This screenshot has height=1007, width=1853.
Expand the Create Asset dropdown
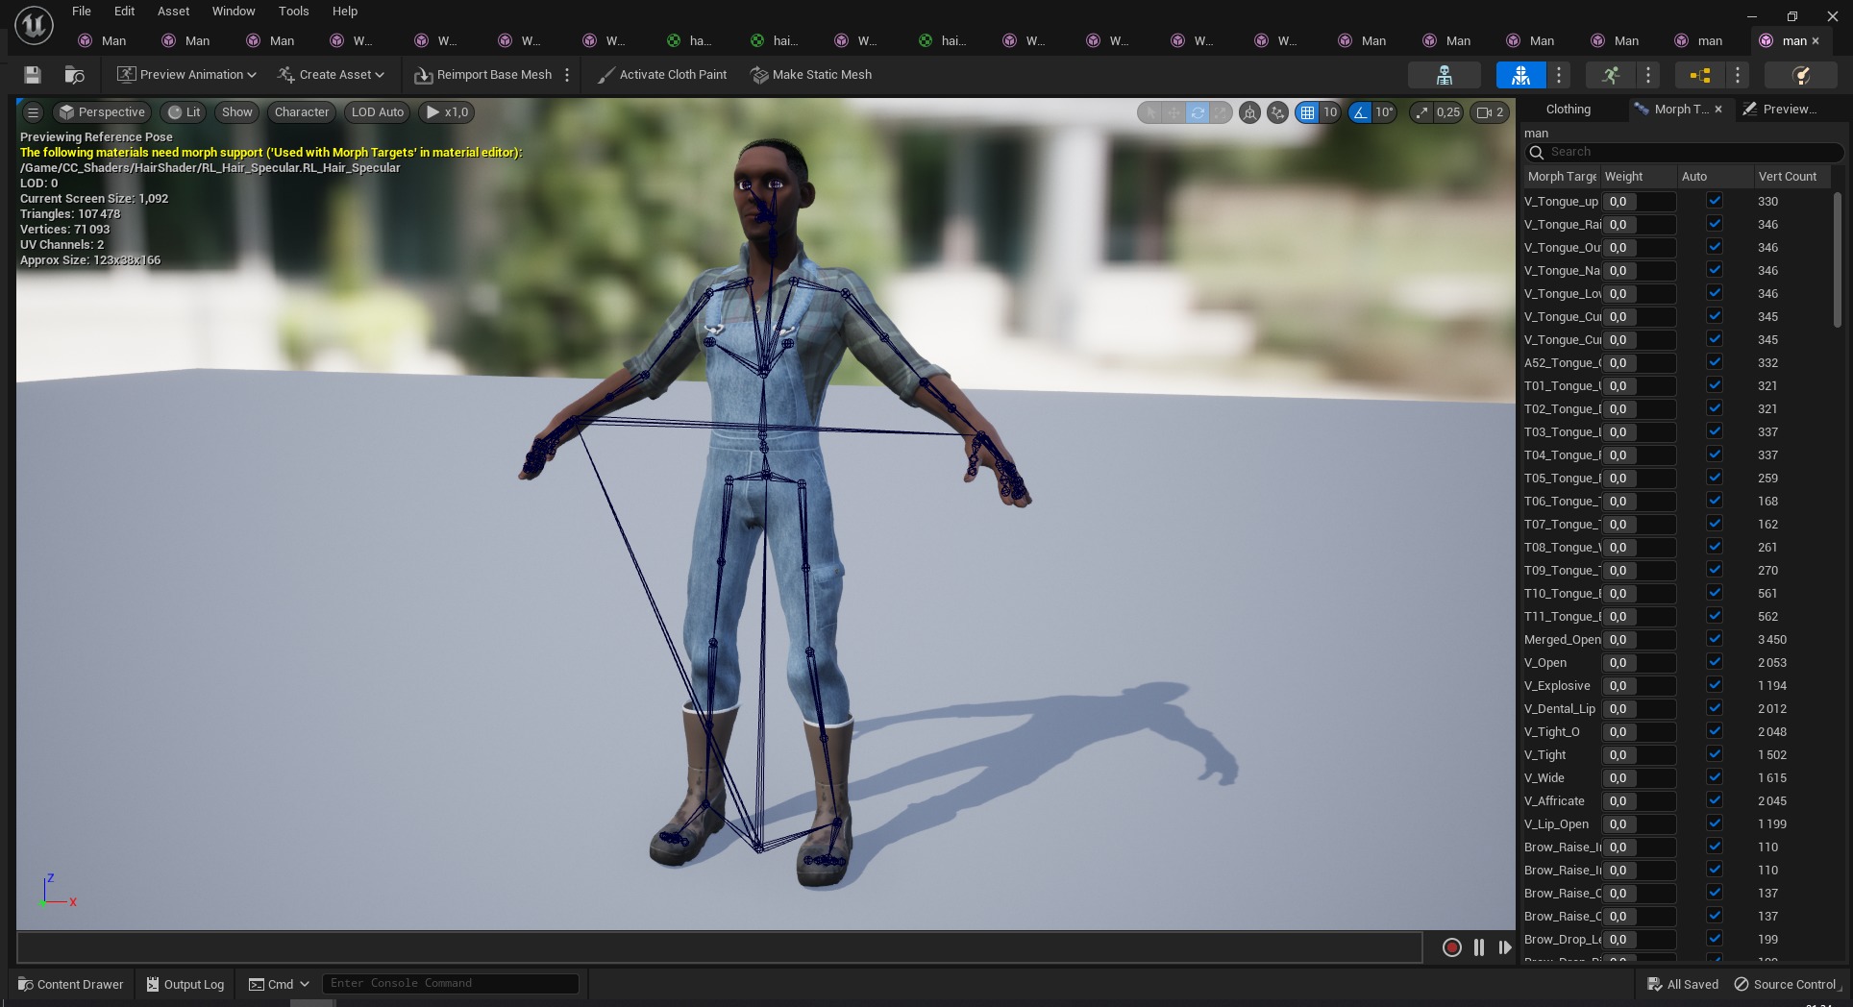pos(331,75)
